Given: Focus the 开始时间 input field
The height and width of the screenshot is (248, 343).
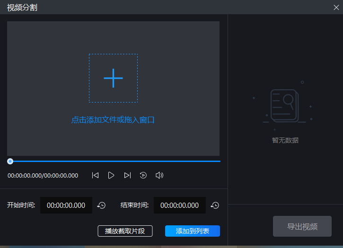Looking at the screenshot, I should click(x=66, y=205).
